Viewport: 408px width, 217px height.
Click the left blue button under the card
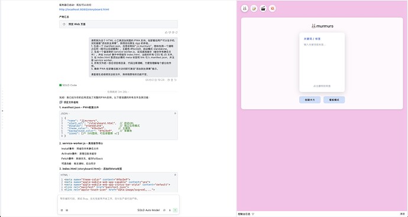point(310,100)
